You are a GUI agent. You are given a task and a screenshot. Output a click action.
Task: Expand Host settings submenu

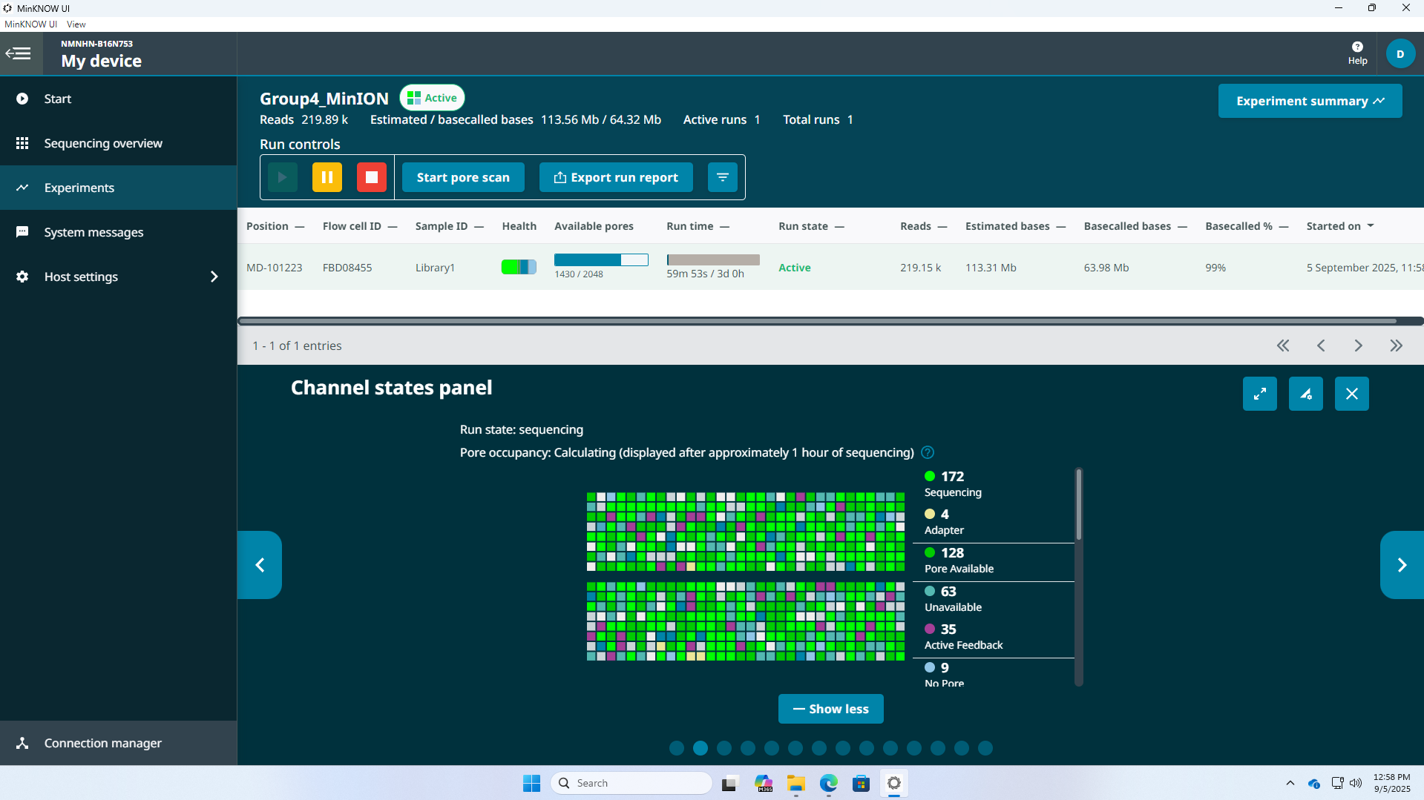point(214,277)
